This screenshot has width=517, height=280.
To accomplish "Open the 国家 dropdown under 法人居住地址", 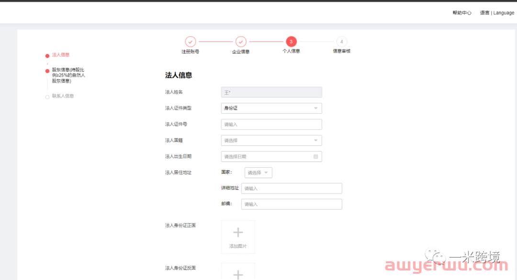I will [258, 172].
